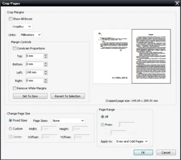181x160 pixels.
Task: Click the Cropped page size text
Action: pos(132,101)
